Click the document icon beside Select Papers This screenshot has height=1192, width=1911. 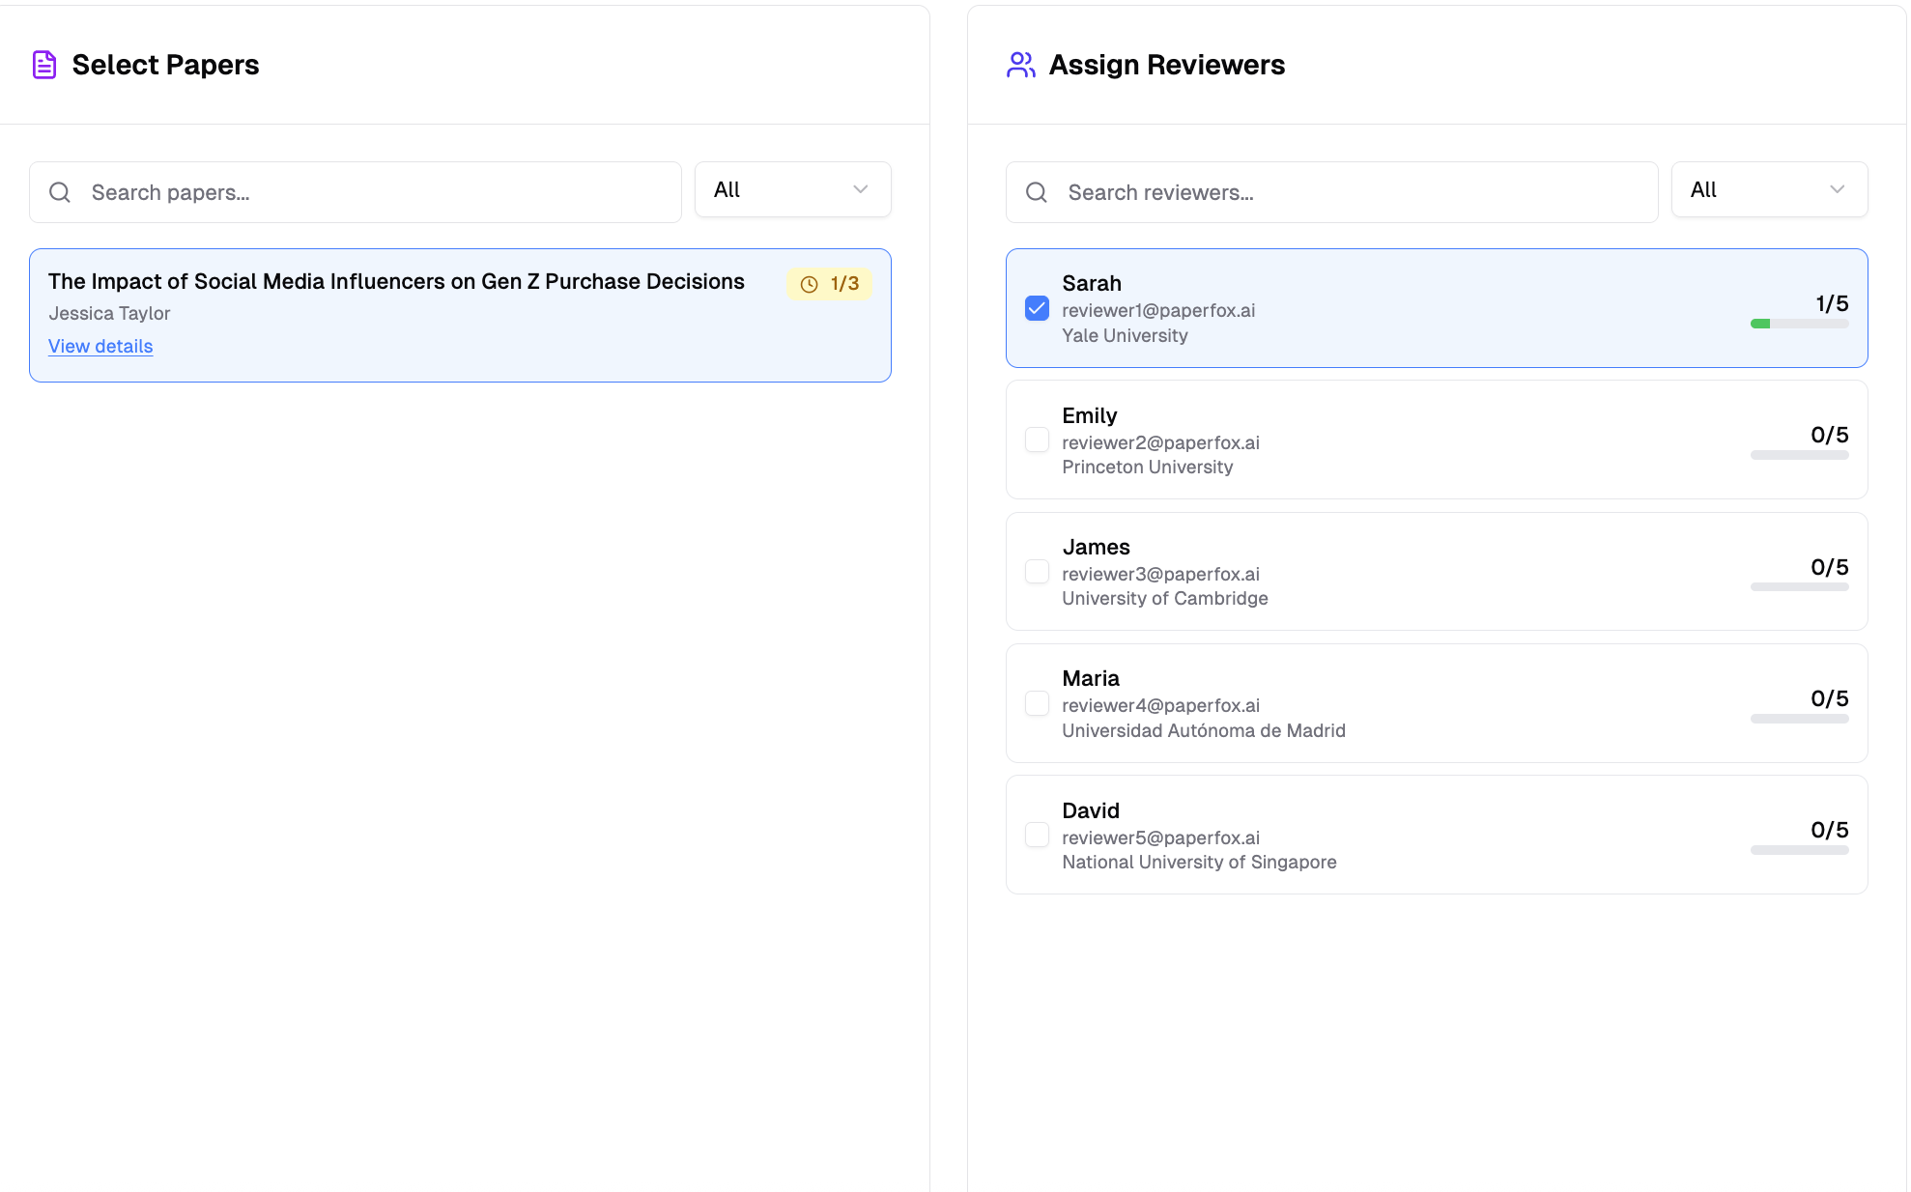click(x=44, y=65)
